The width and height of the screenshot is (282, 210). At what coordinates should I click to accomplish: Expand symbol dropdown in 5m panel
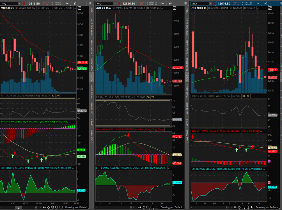coord(20,3)
